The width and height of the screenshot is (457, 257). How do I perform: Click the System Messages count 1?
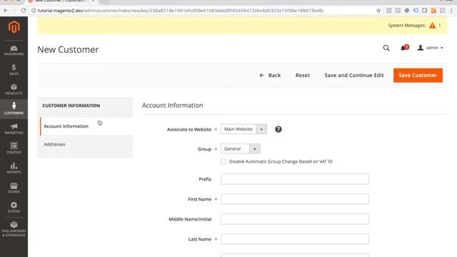click(440, 26)
